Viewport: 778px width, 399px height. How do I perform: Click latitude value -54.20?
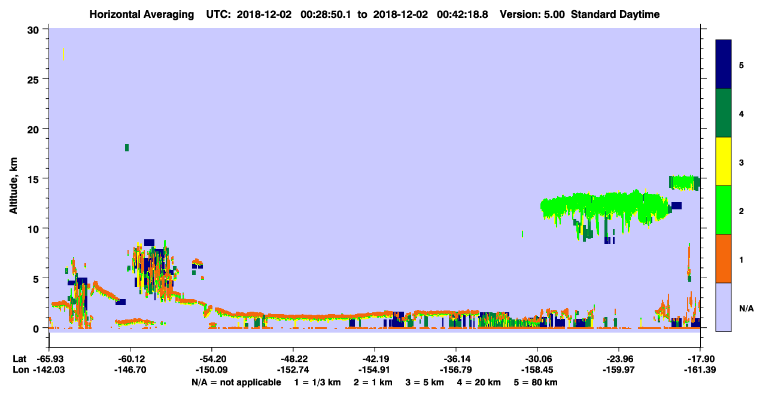pos(212,359)
